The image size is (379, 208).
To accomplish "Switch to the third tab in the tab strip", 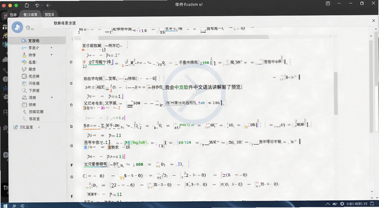I will pos(49,15).
